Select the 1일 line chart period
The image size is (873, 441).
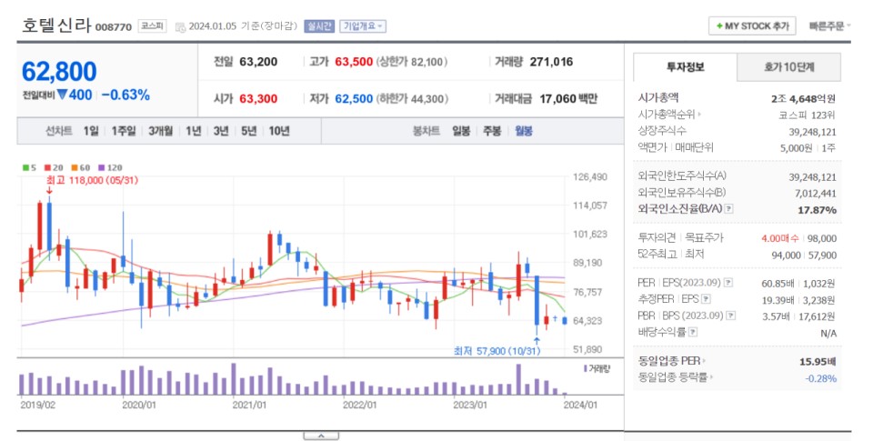tap(91, 131)
